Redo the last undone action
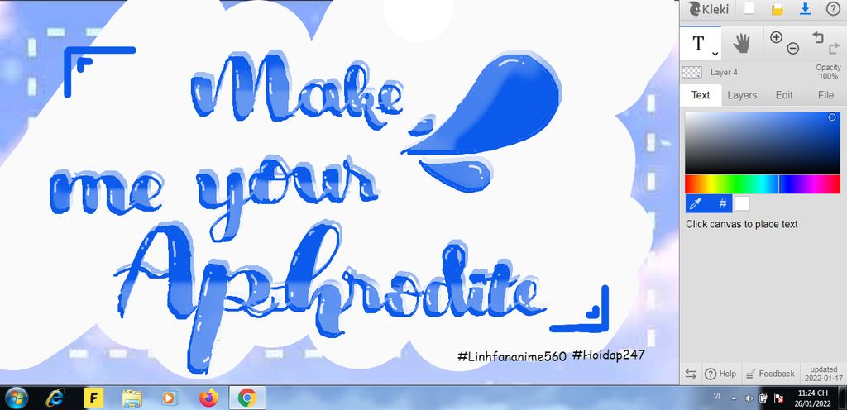847x410 pixels. pos(834,49)
